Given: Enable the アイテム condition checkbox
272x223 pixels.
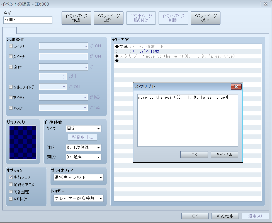Looking at the screenshot, I should (11, 98).
